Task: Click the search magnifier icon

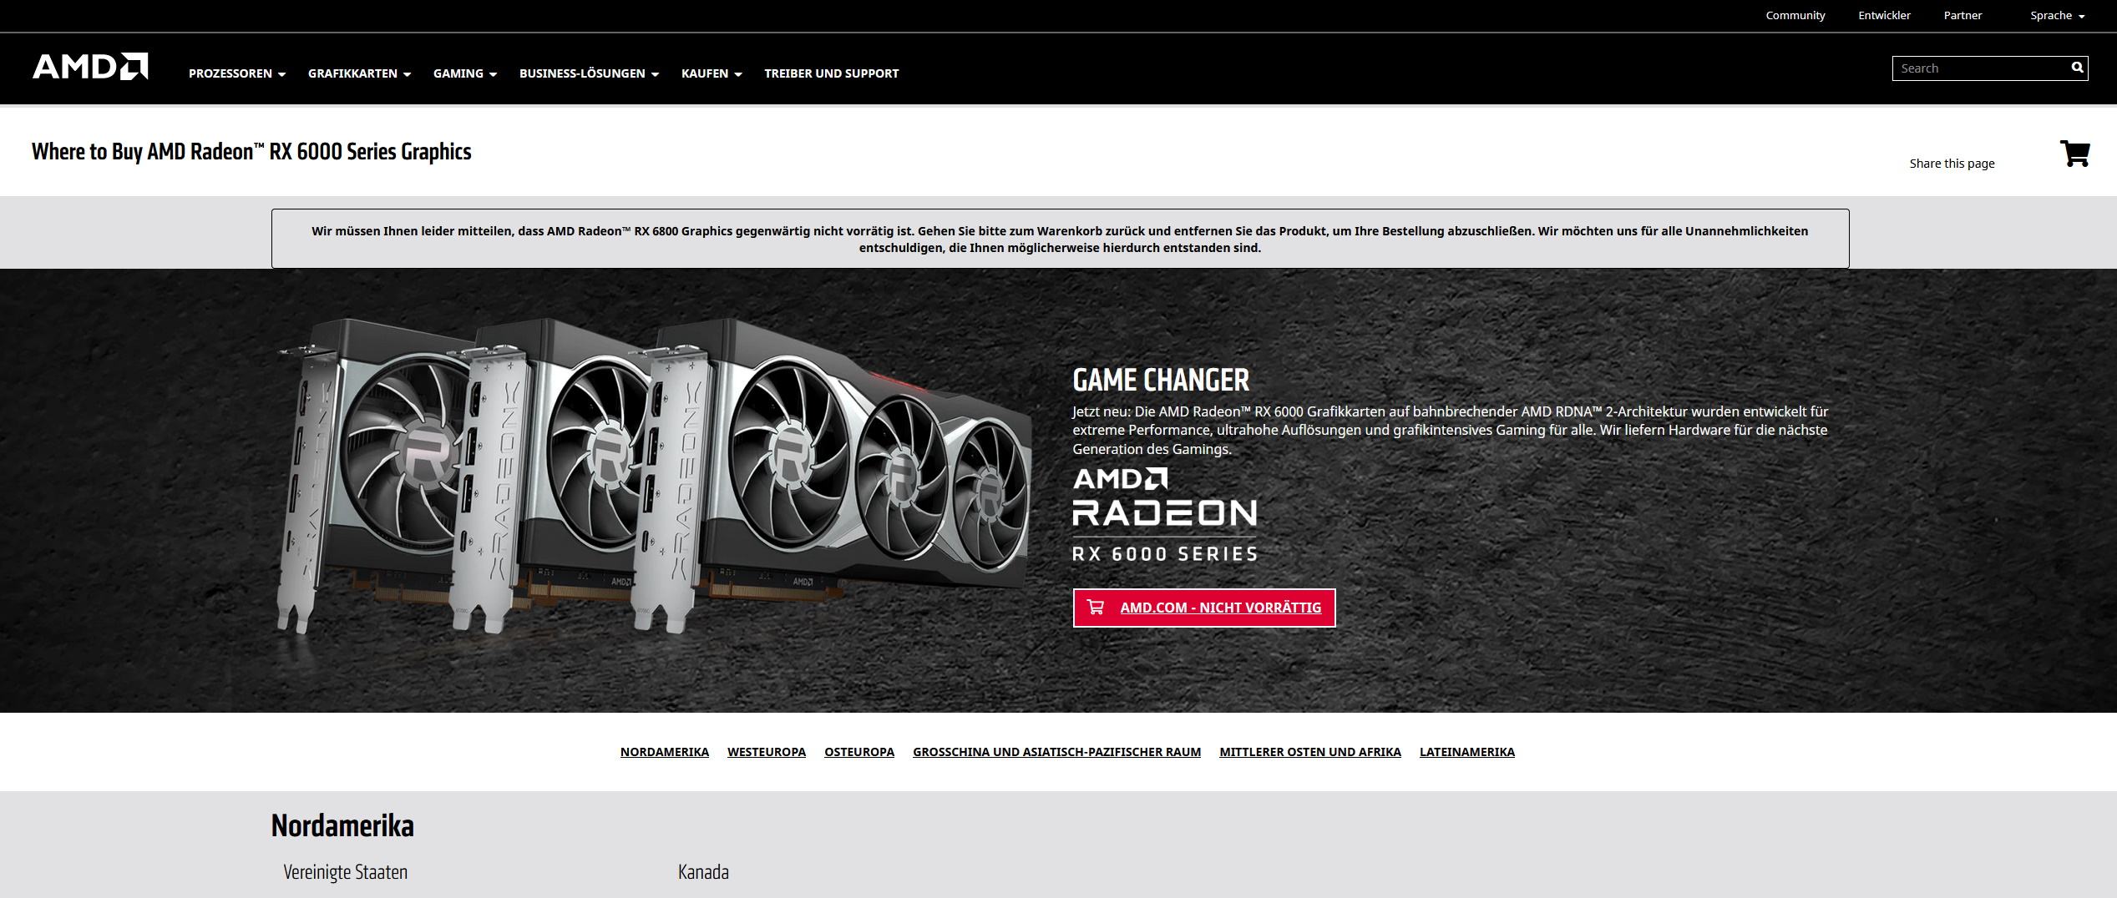Action: pos(2077,68)
